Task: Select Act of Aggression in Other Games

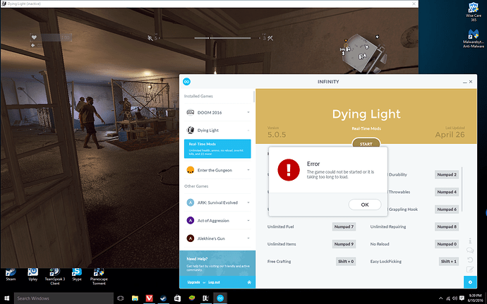Action: [215, 221]
